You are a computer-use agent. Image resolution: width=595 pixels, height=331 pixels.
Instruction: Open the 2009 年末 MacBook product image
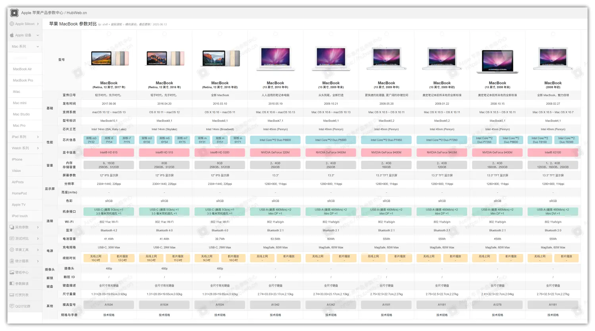click(x=331, y=59)
